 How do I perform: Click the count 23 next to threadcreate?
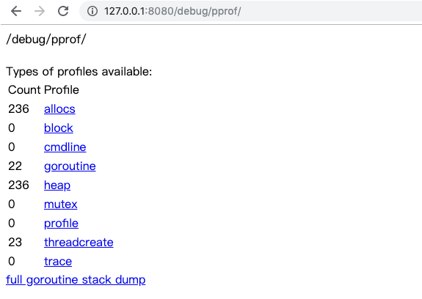[15, 243]
